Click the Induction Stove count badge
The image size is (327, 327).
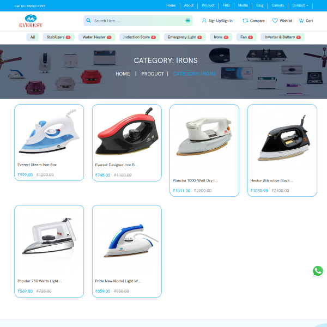(x=153, y=37)
